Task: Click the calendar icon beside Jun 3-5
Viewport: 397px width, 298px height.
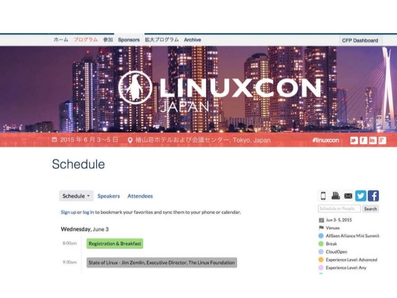Action: (321, 220)
